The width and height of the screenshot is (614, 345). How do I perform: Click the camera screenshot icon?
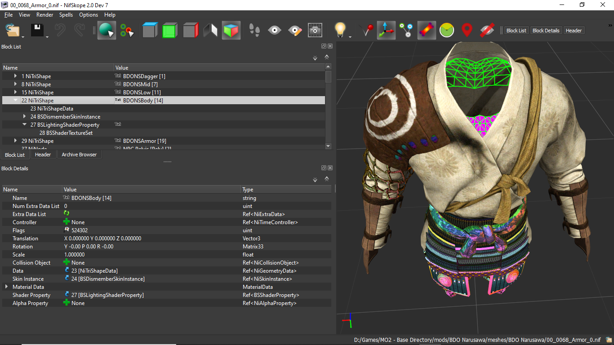315,31
